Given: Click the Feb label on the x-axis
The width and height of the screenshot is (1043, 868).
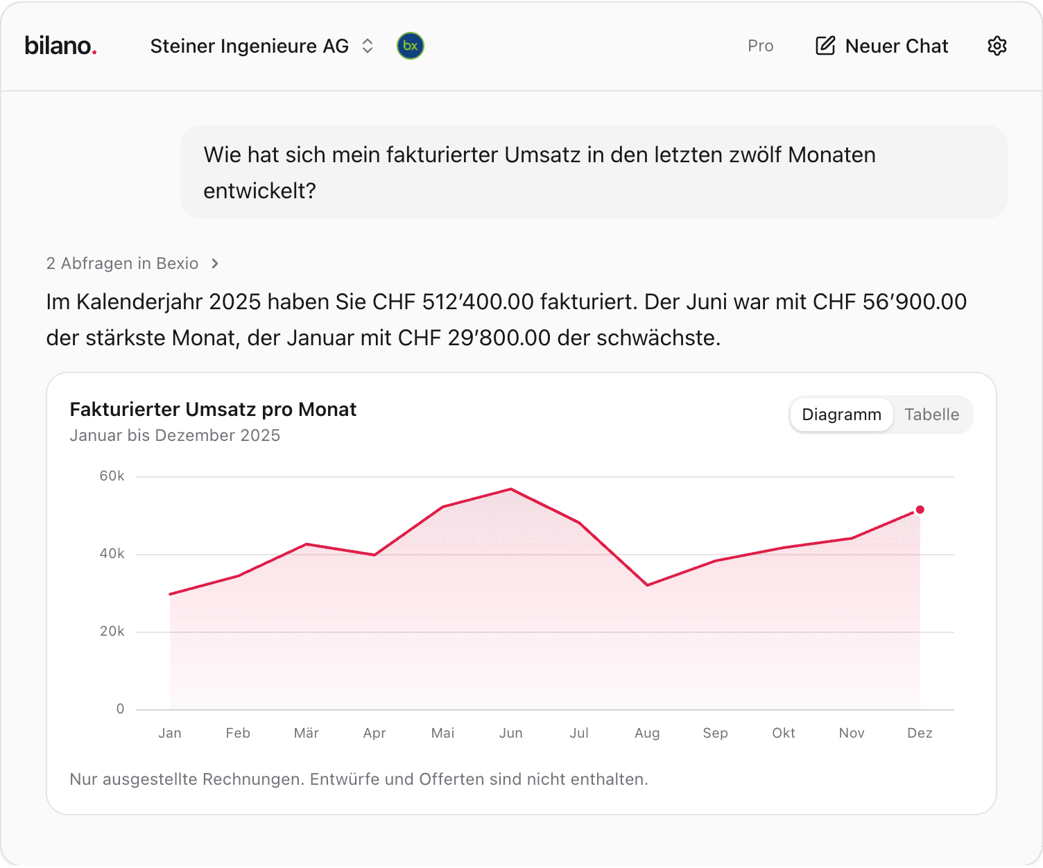Looking at the screenshot, I should (x=238, y=733).
